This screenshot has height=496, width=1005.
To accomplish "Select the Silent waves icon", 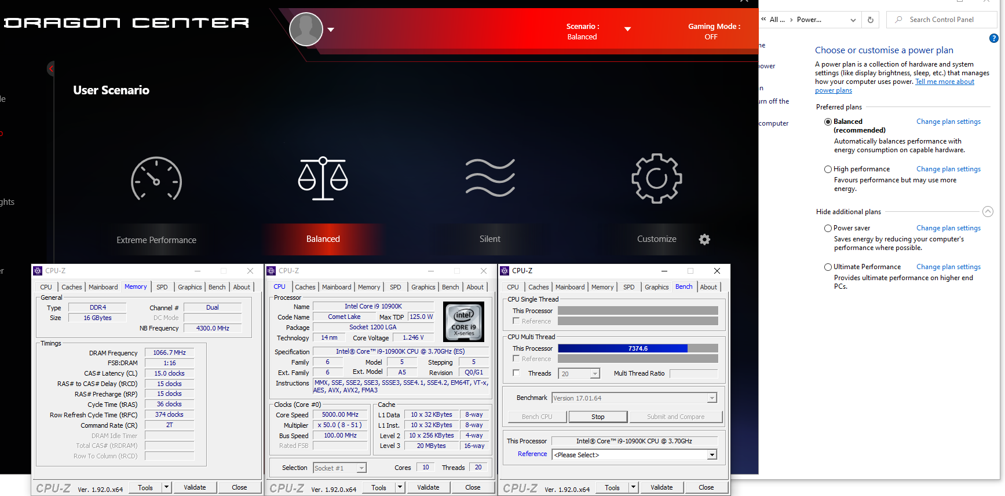I will [x=490, y=178].
